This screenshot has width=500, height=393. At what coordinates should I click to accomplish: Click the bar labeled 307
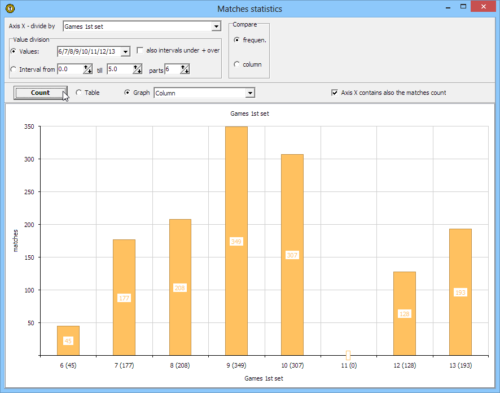292,254
